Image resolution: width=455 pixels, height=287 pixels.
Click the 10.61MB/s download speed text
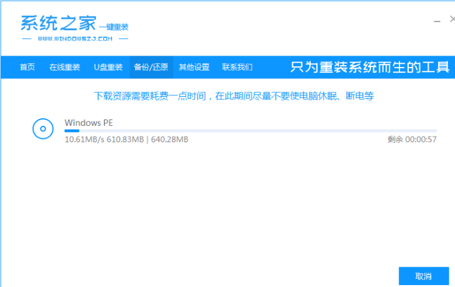coord(83,140)
